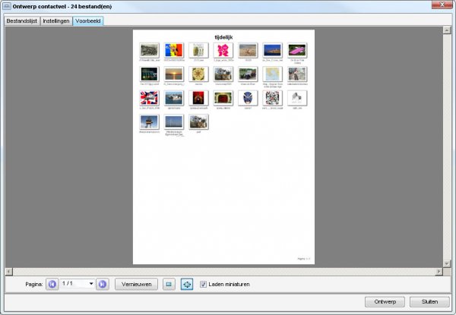Click the window icon in title bar

(x=6, y=6)
